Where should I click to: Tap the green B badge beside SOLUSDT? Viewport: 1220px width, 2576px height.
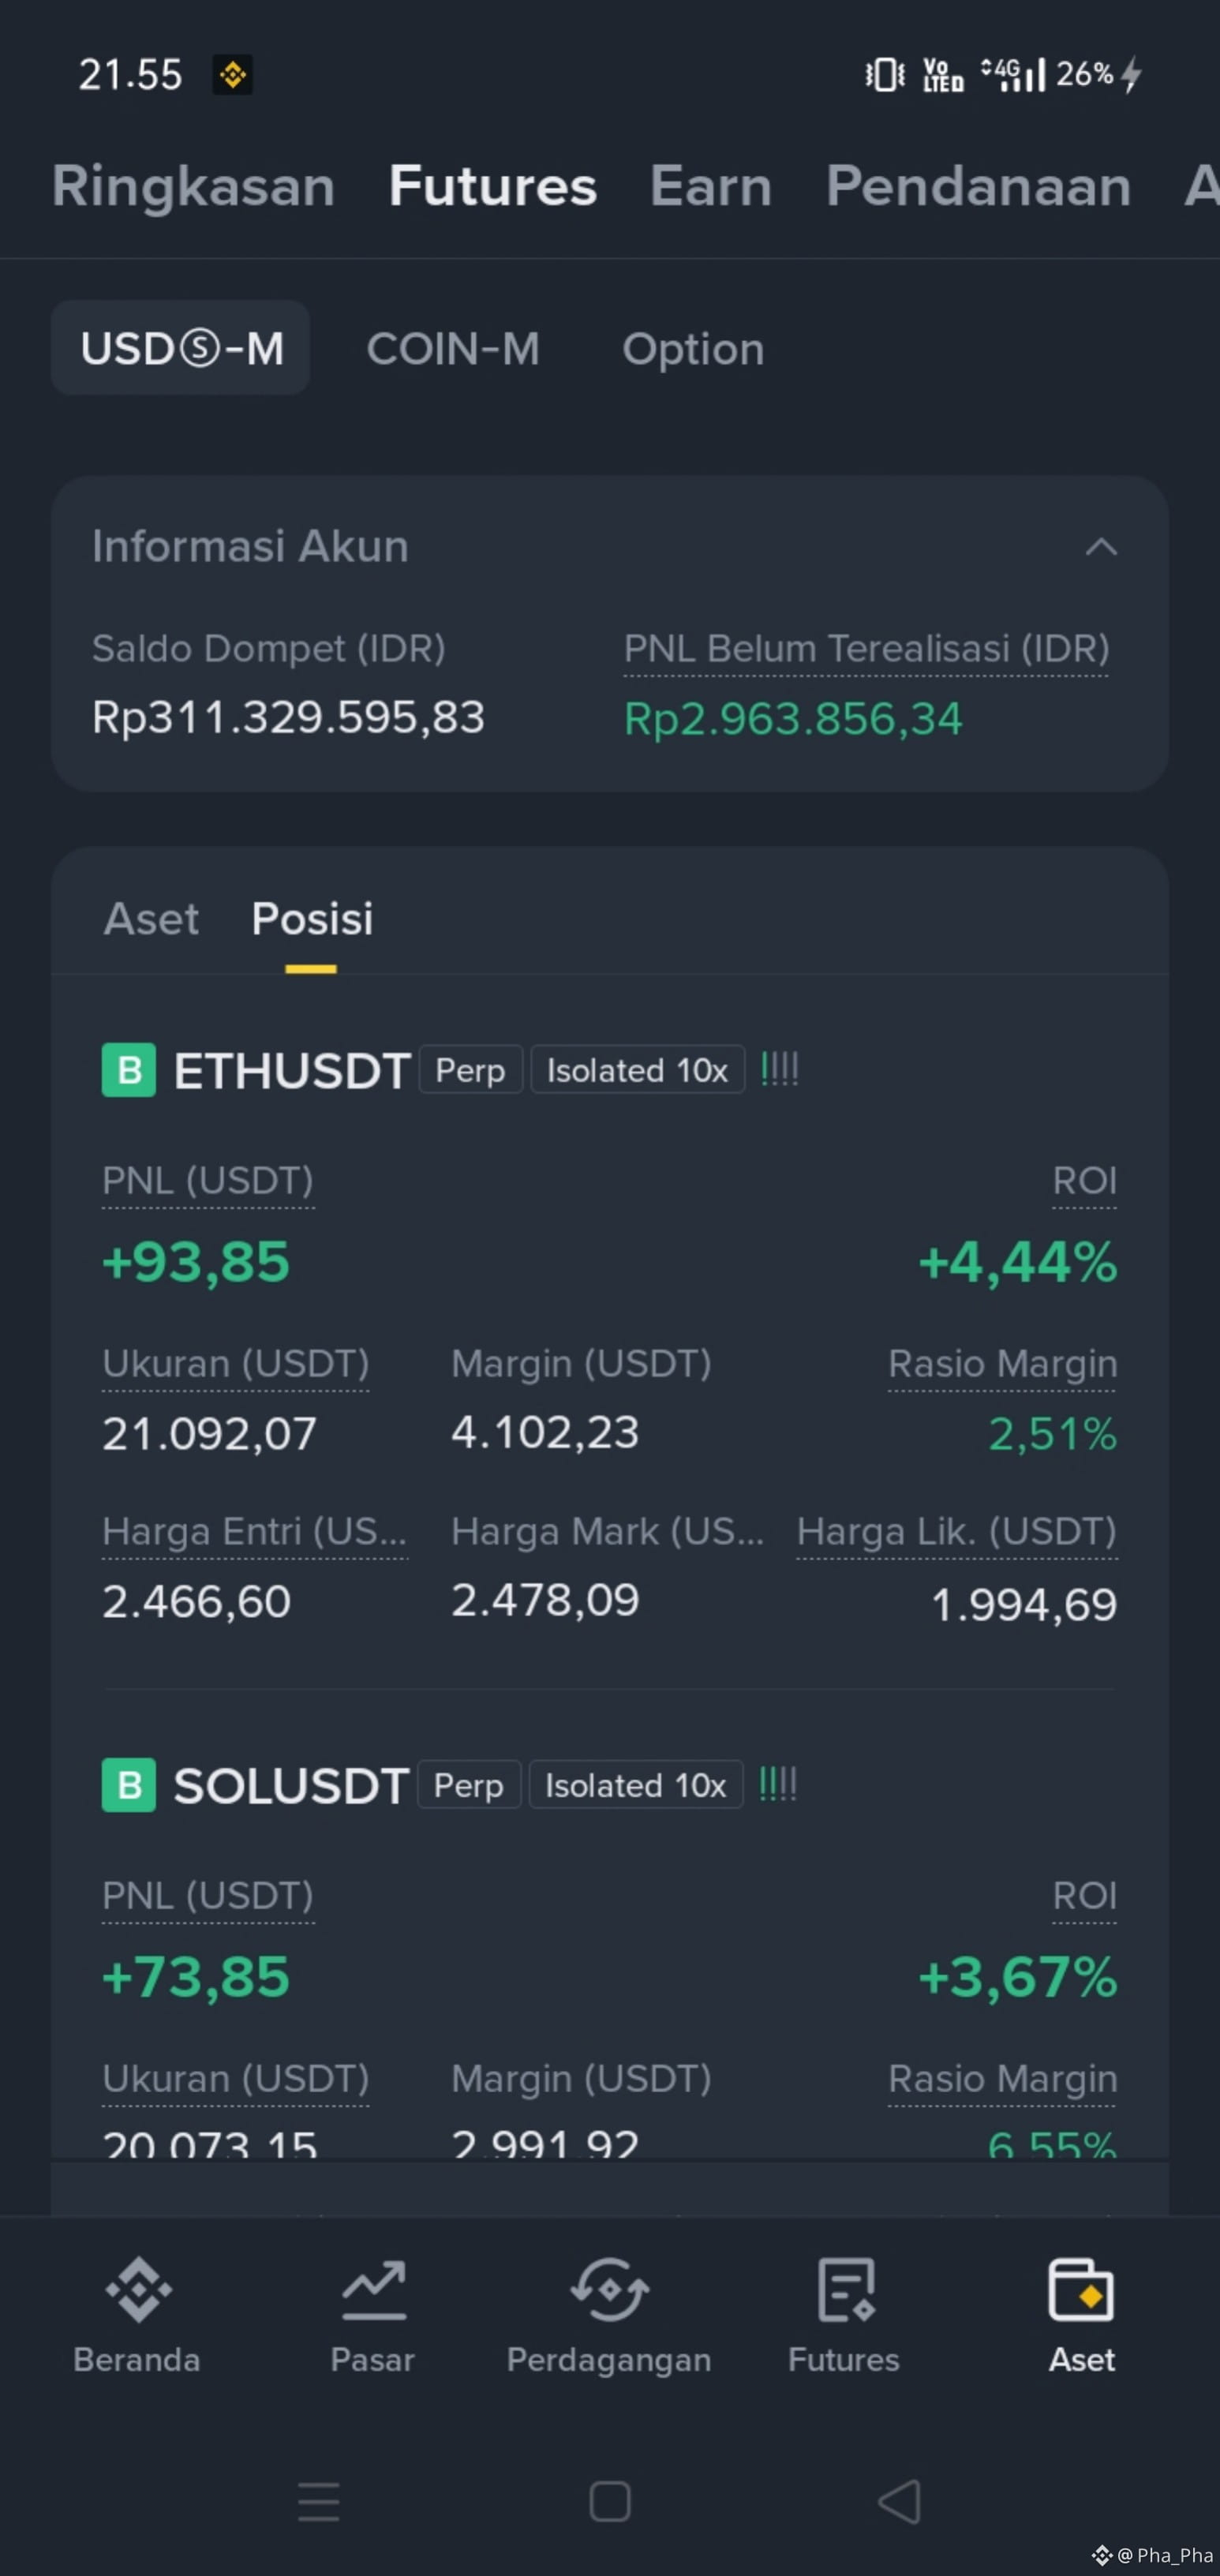(x=129, y=1785)
